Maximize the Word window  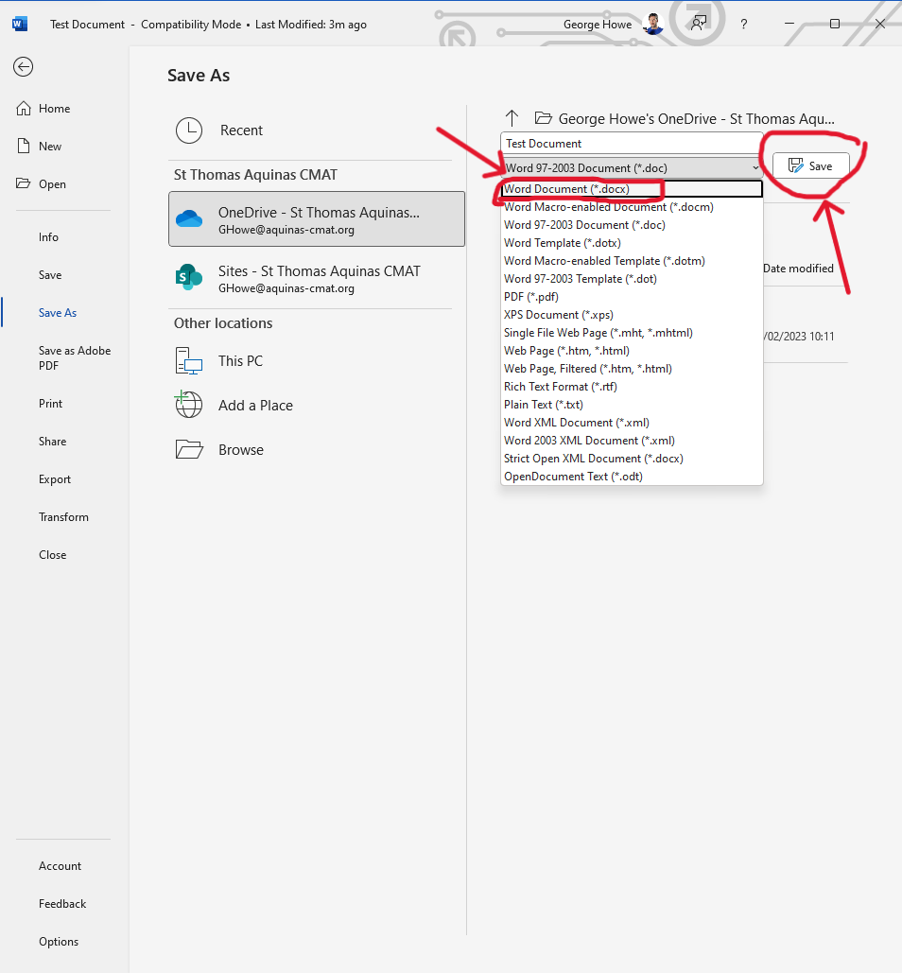coord(834,24)
